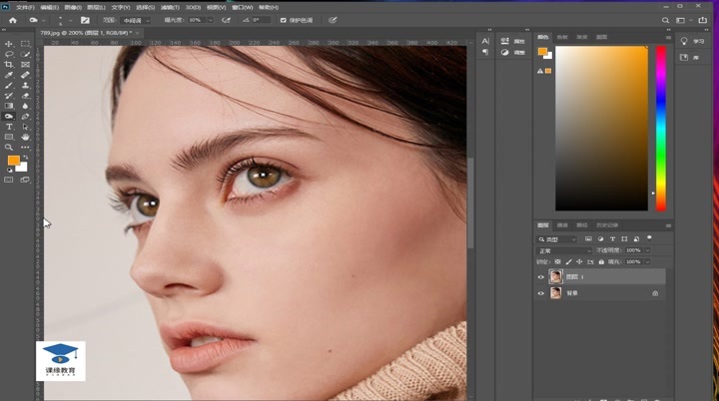Open the Filter menu in menu bar
This screenshot has width=719, height=401.
(169, 6)
